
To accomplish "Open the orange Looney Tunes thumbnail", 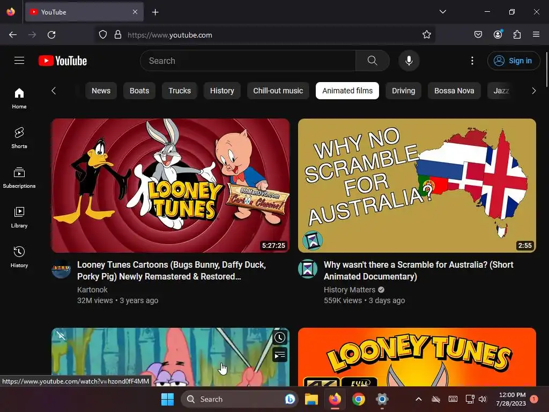I will 417,357.
